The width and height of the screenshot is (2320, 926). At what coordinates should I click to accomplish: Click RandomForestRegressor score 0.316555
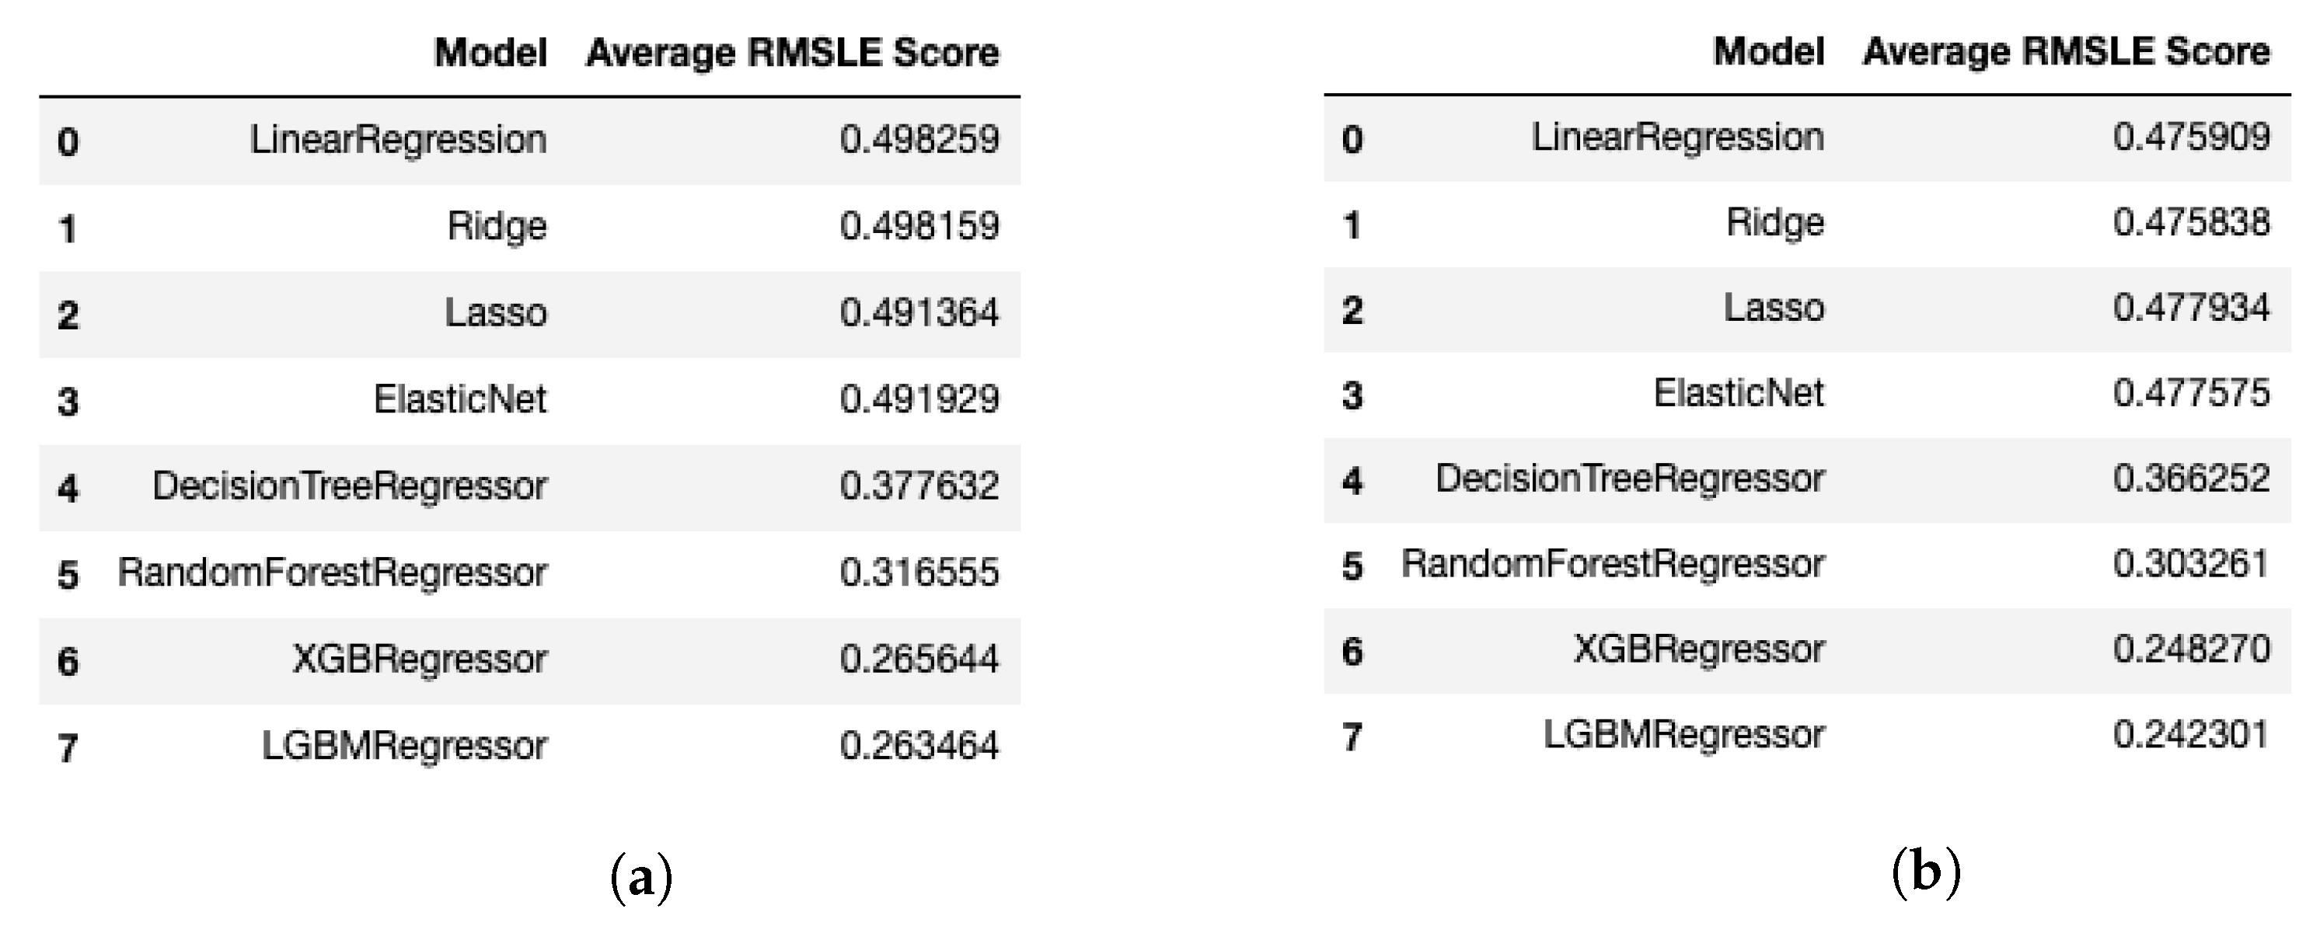coord(919,573)
